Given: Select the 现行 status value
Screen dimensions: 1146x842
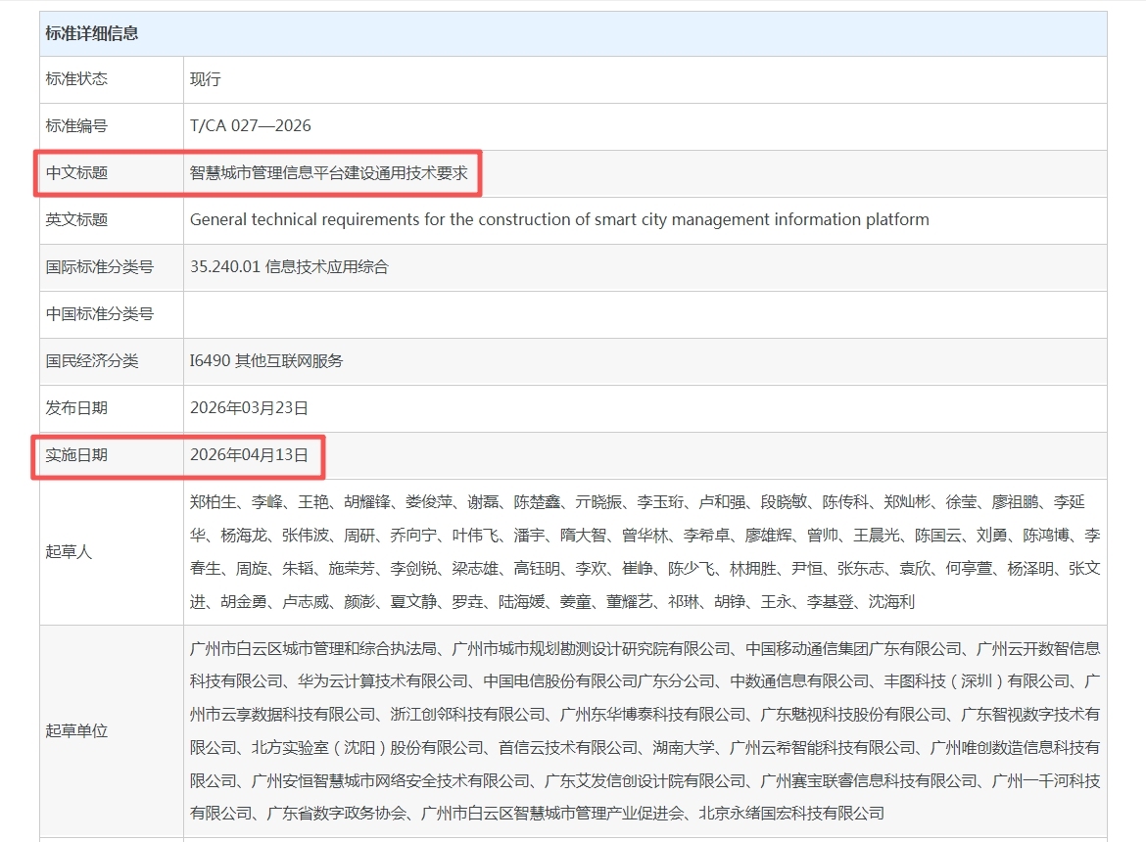Looking at the screenshot, I should click(206, 79).
